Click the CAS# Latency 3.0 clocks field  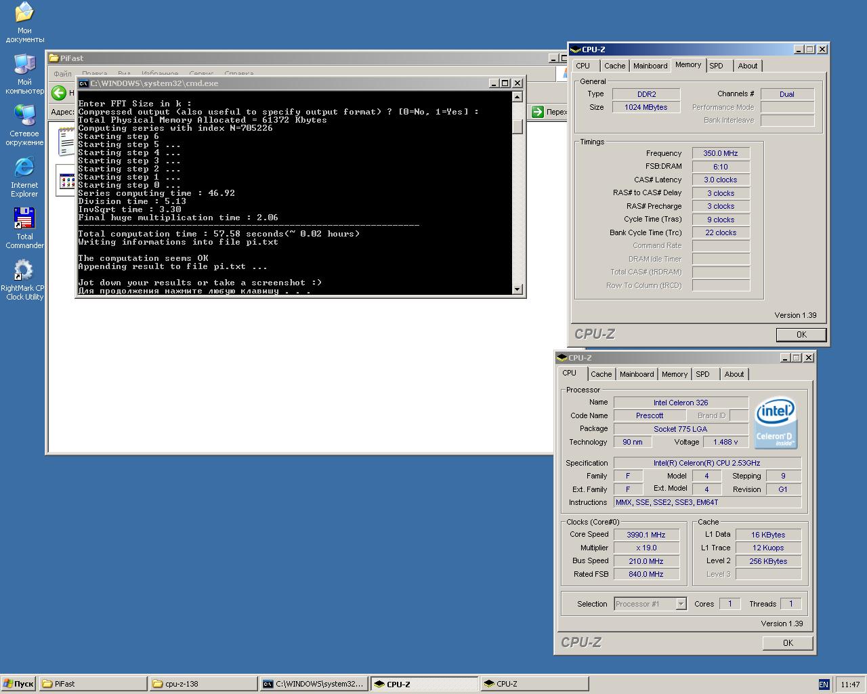(721, 180)
